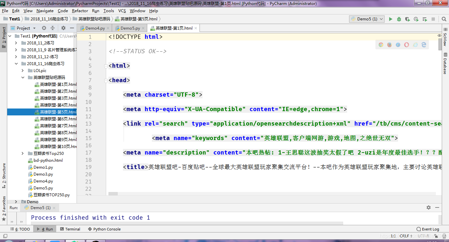Run Demo5 with the green play button

390,19
